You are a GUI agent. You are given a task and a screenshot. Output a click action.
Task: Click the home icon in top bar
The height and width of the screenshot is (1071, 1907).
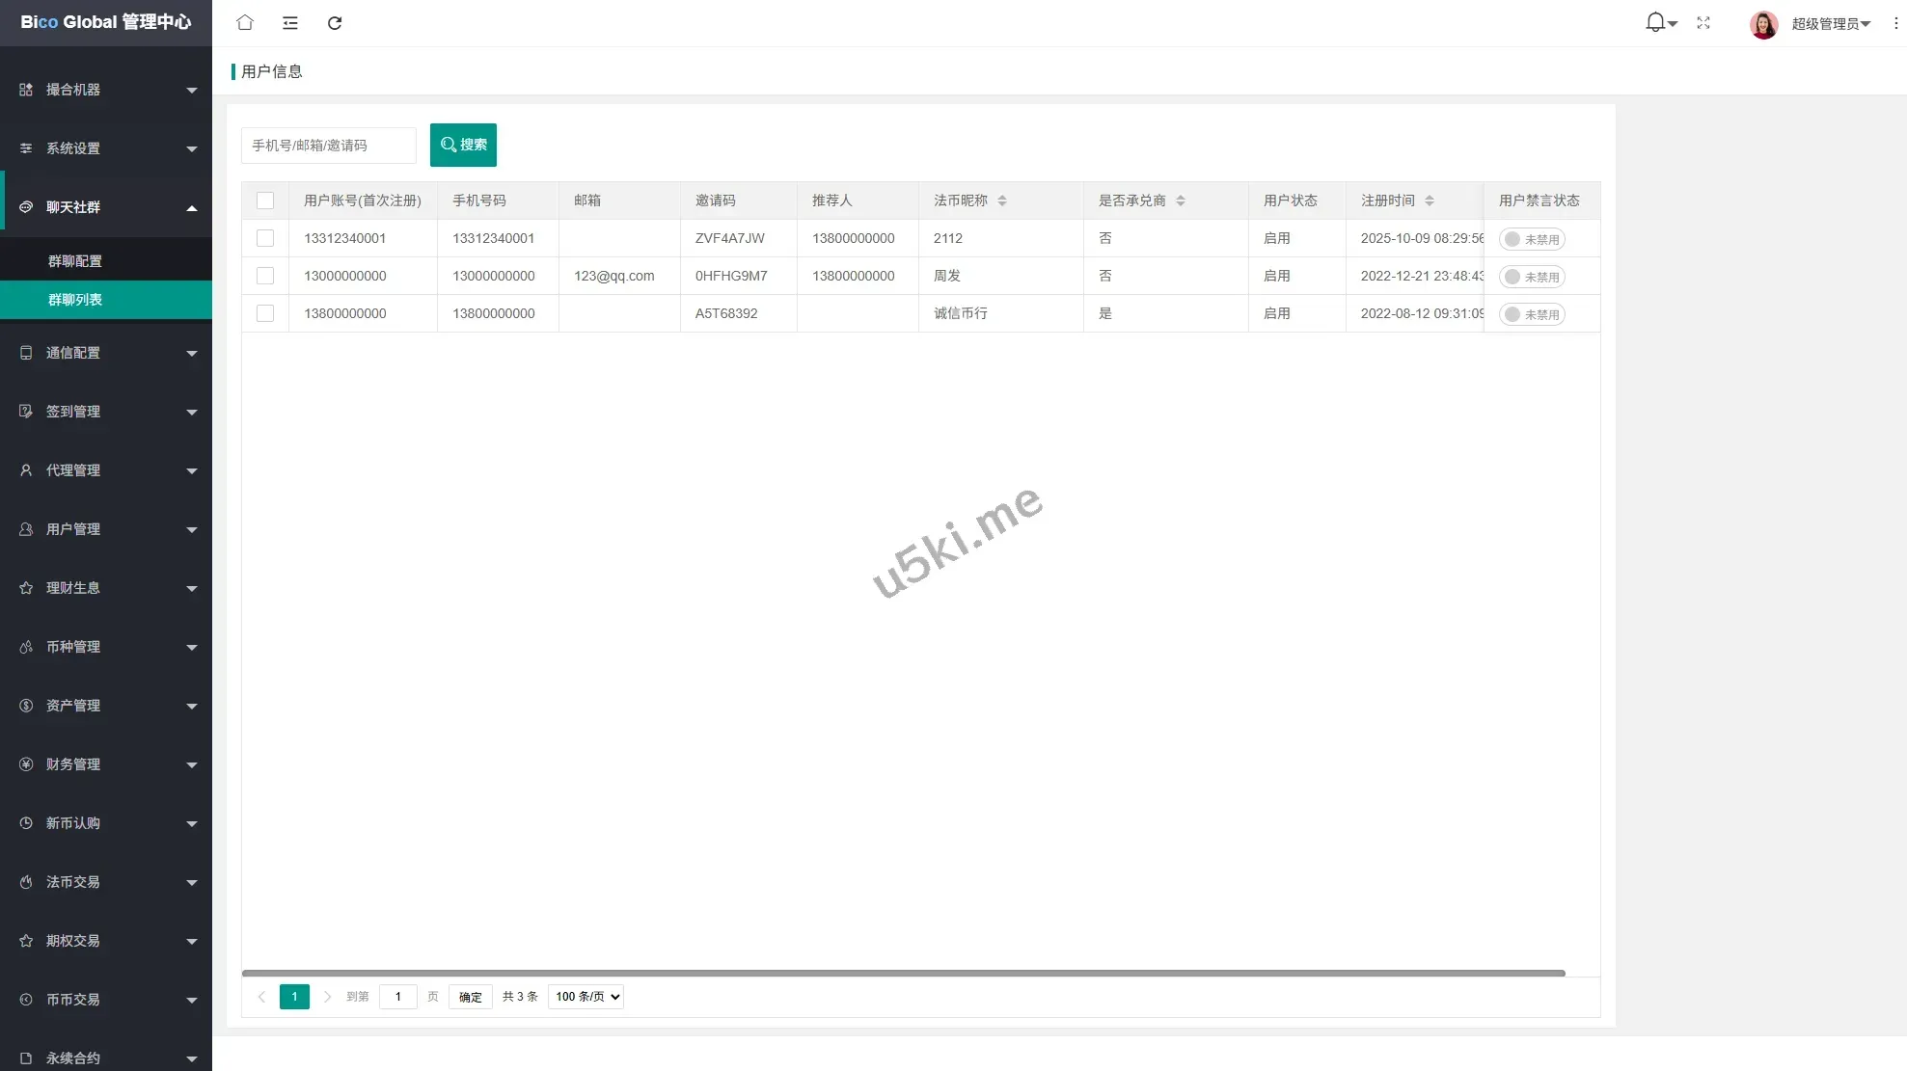coord(245,22)
